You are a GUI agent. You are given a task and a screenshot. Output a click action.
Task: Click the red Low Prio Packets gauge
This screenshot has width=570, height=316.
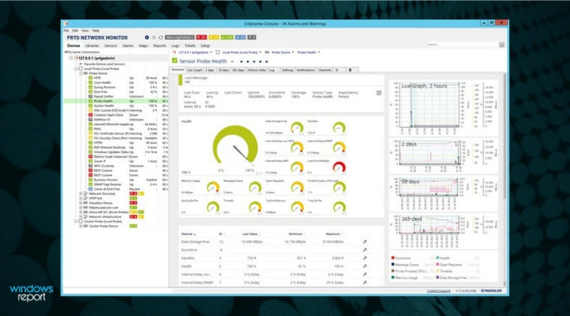(339, 167)
